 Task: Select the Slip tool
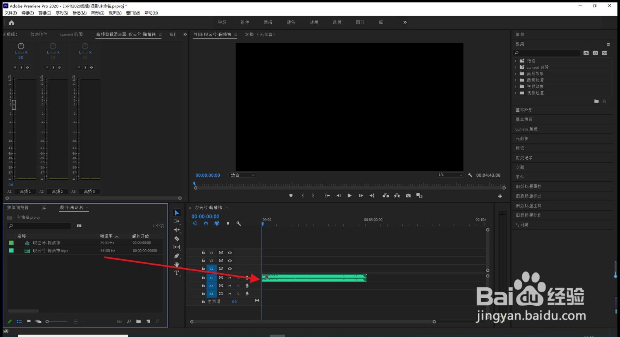click(177, 247)
